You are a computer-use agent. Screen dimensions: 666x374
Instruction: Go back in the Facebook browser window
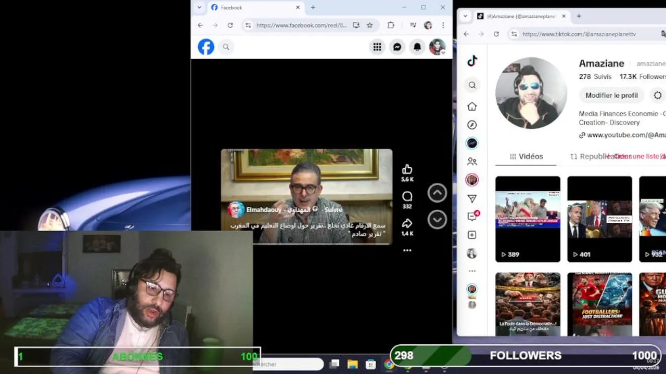tap(200, 25)
